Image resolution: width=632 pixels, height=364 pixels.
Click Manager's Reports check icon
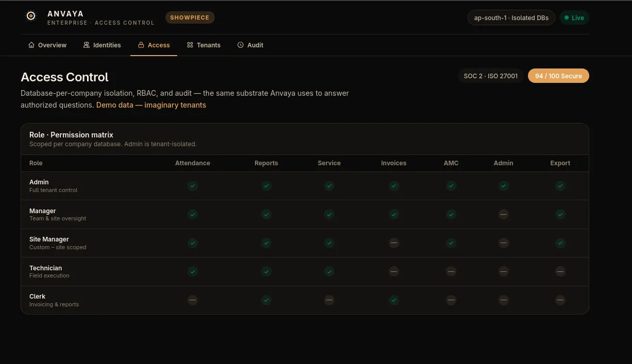click(x=266, y=214)
